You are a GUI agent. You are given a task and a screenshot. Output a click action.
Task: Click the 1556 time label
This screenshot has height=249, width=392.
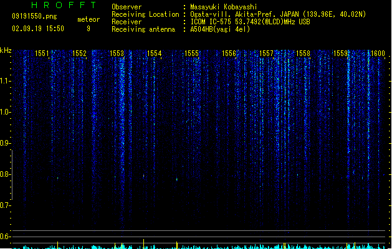pyautogui.click(x=229, y=54)
